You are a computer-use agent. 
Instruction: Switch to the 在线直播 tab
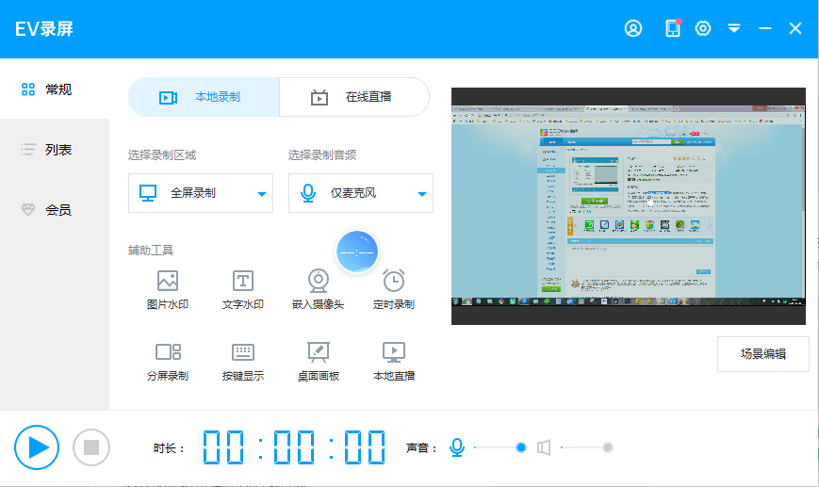point(354,97)
